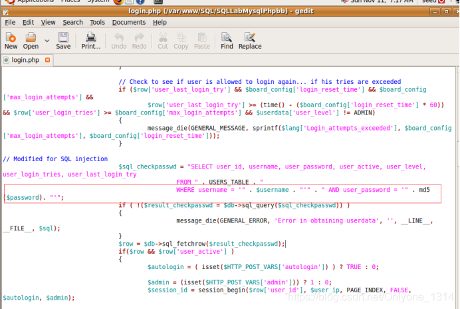This screenshot has height=309, width=460.
Task: Click the '$admin = (isset' line
Action: pyautogui.click(x=239, y=282)
